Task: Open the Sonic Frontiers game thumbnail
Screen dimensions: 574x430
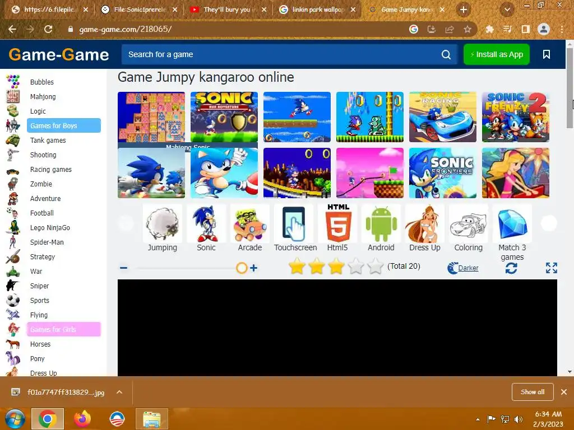Action: 443,173
